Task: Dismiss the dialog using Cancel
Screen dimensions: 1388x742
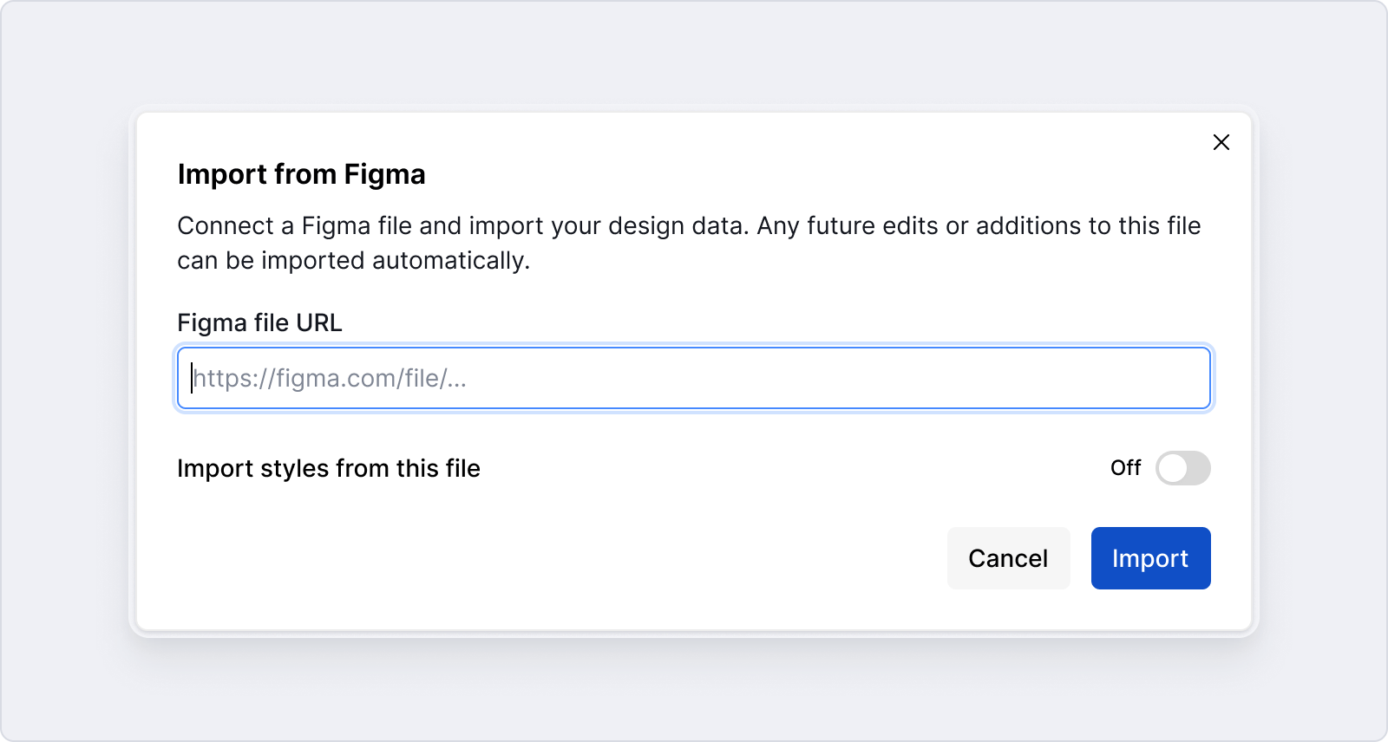Action: pos(1008,558)
